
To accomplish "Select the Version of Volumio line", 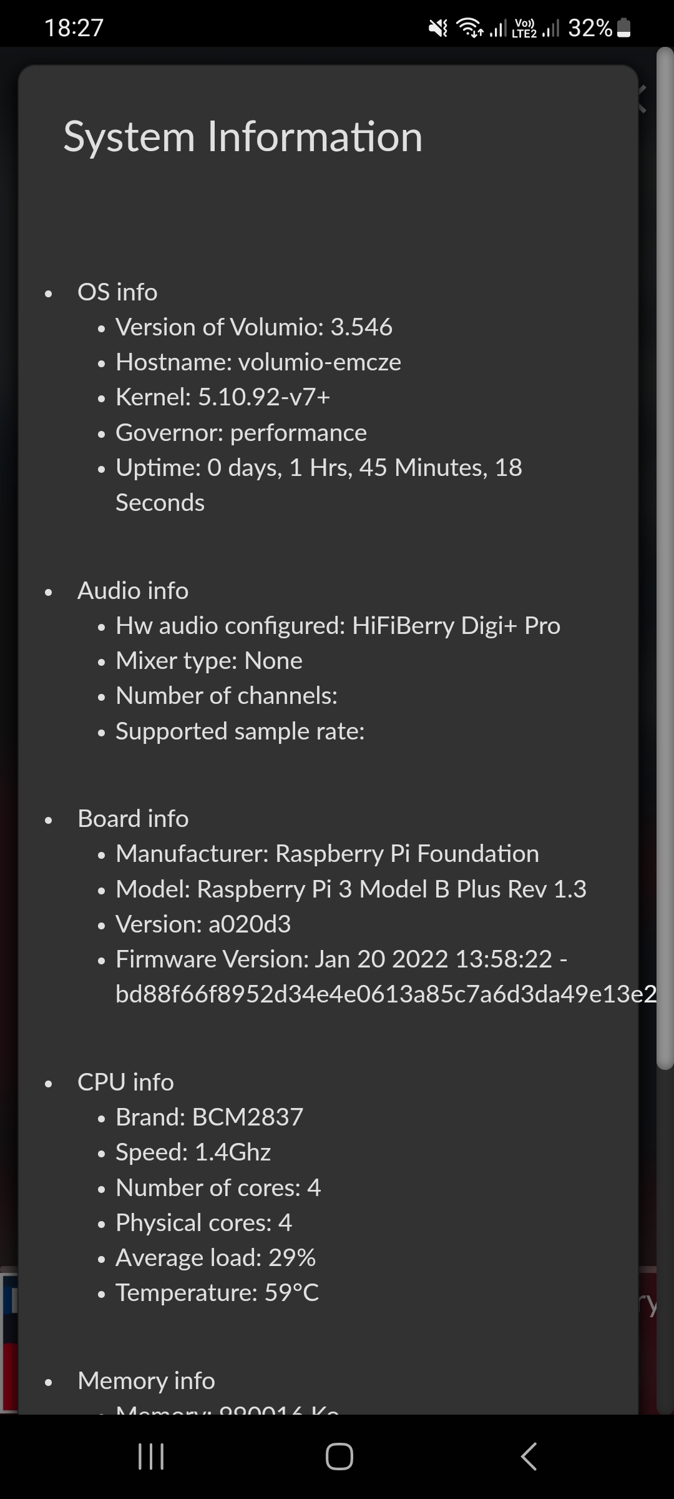I will click(x=253, y=327).
